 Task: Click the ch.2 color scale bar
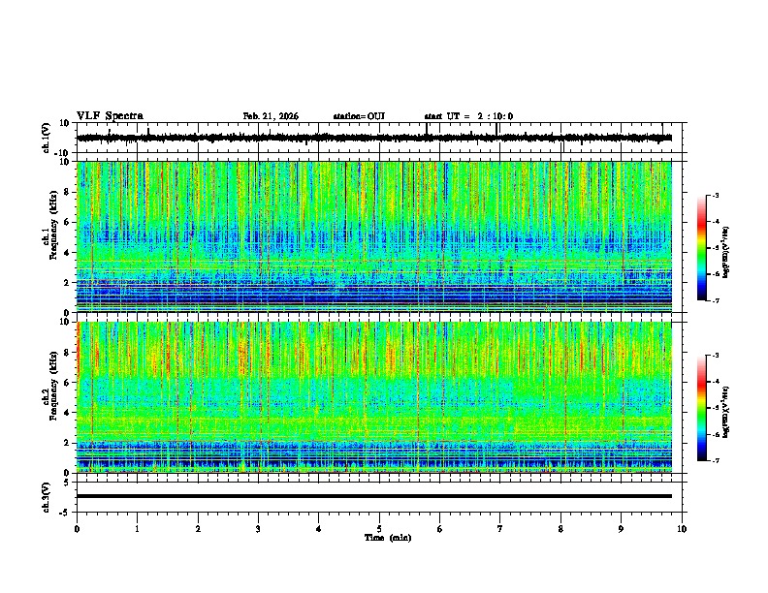(701, 408)
